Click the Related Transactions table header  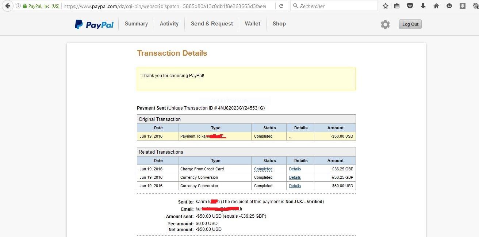(246, 152)
